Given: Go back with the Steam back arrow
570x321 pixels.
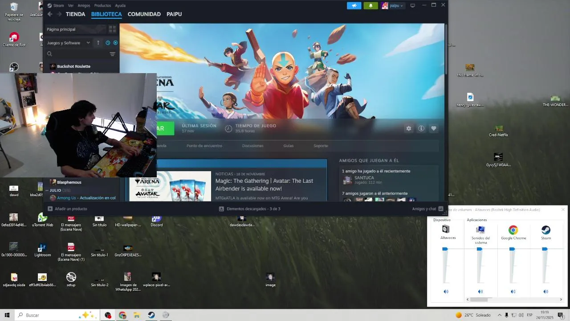Looking at the screenshot, I should (x=50, y=14).
